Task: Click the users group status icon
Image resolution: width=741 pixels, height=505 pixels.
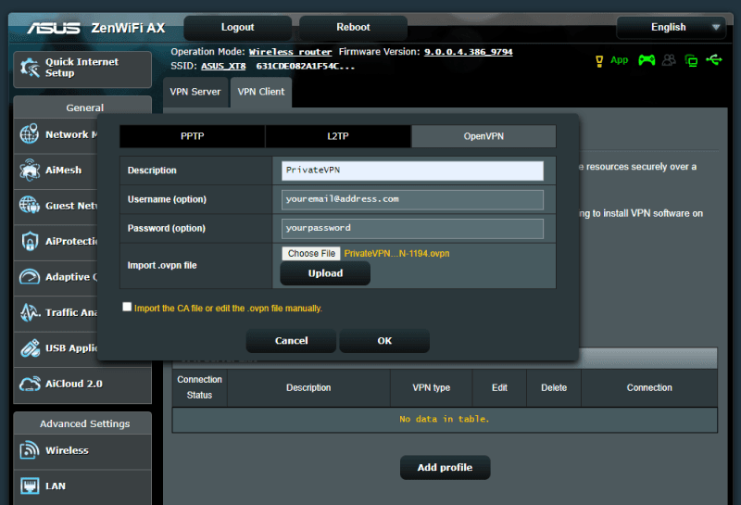Action: pyautogui.click(x=669, y=60)
